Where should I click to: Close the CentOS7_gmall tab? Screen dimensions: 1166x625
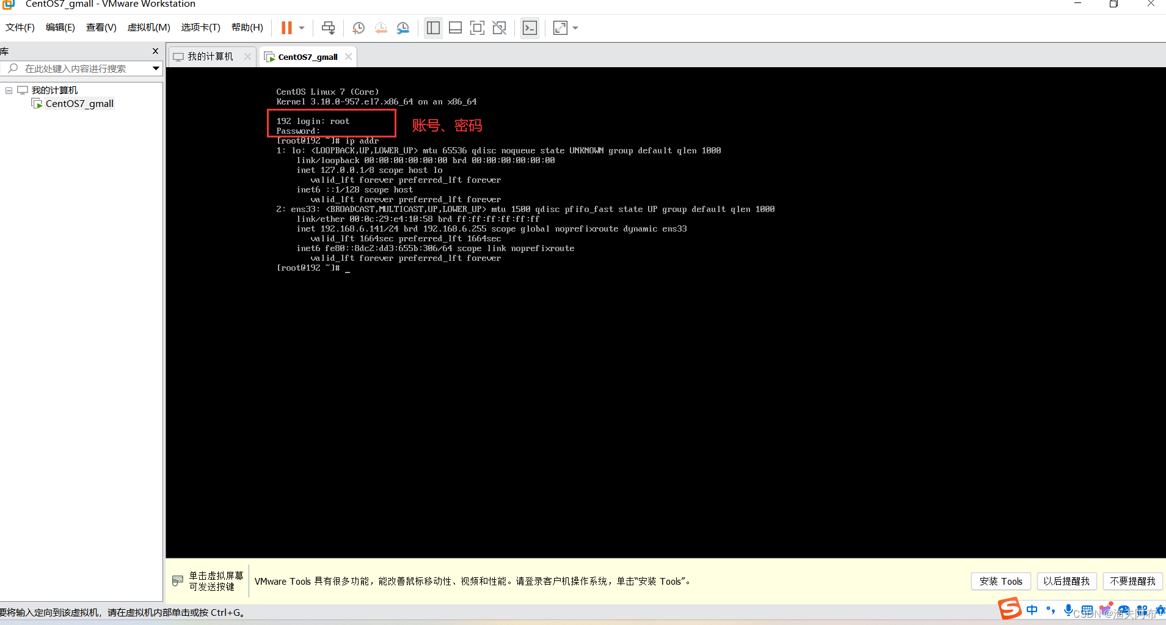[x=348, y=56]
